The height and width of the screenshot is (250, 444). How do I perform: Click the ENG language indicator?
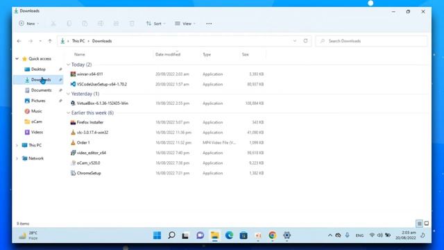[359, 235]
